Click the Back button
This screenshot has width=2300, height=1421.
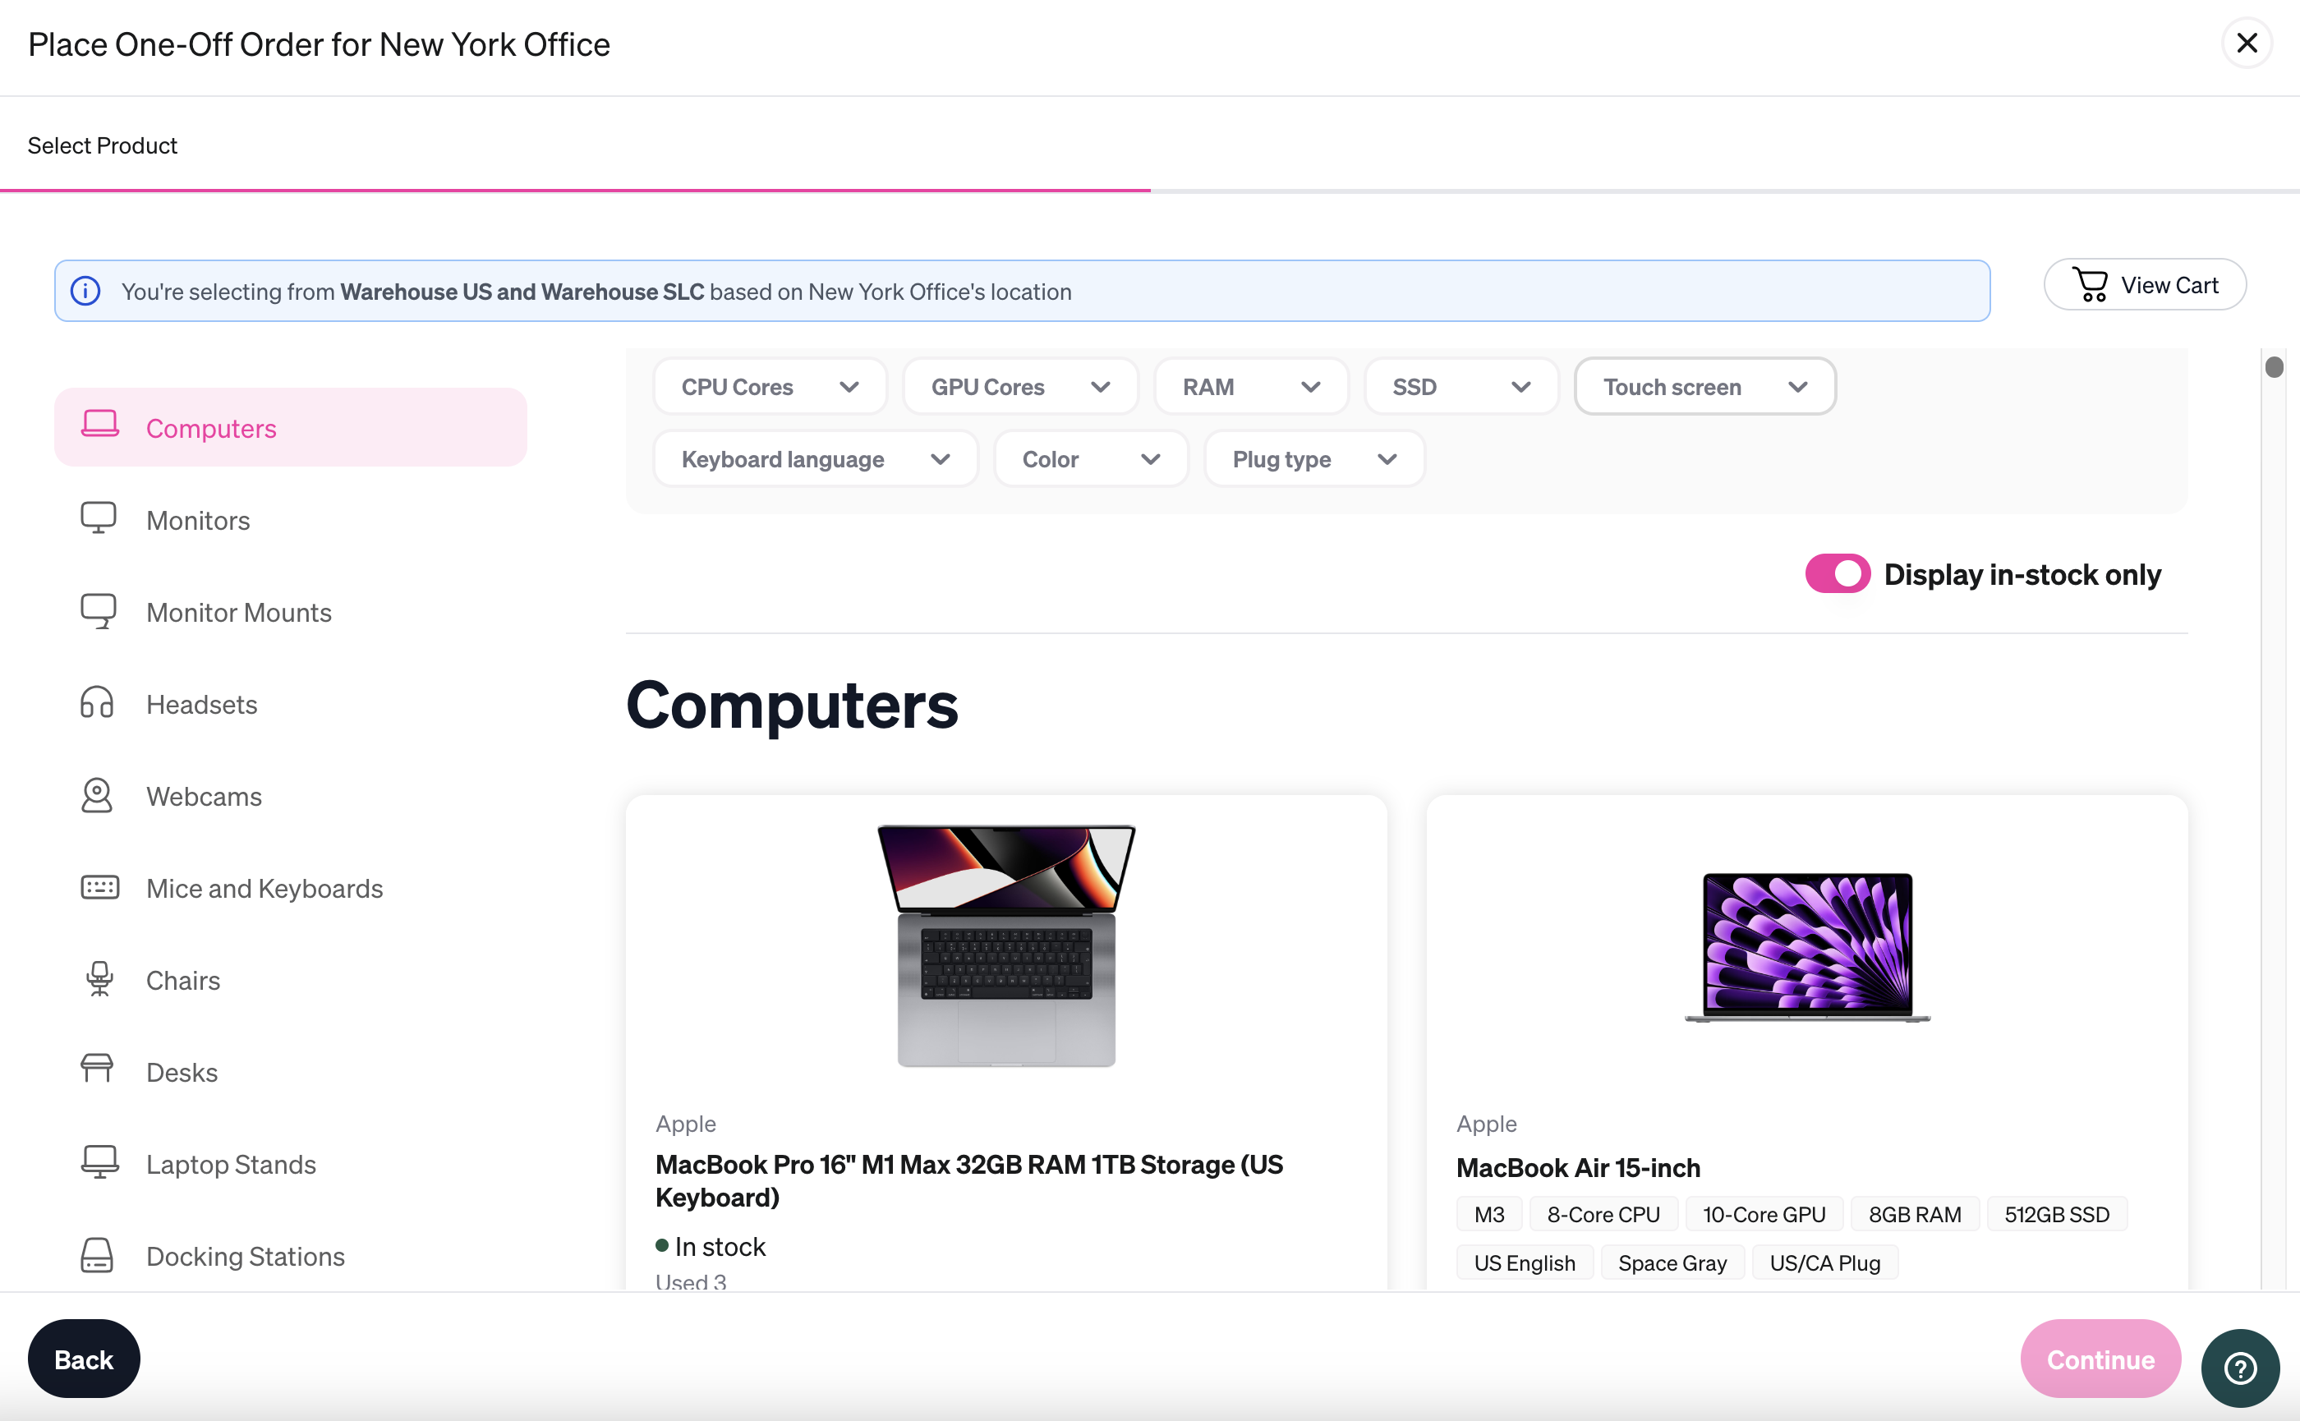click(x=84, y=1359)
